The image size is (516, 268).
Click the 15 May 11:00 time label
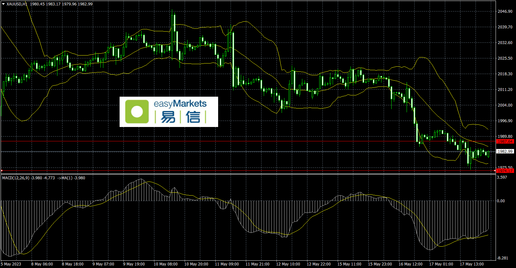tap(350, 264)
